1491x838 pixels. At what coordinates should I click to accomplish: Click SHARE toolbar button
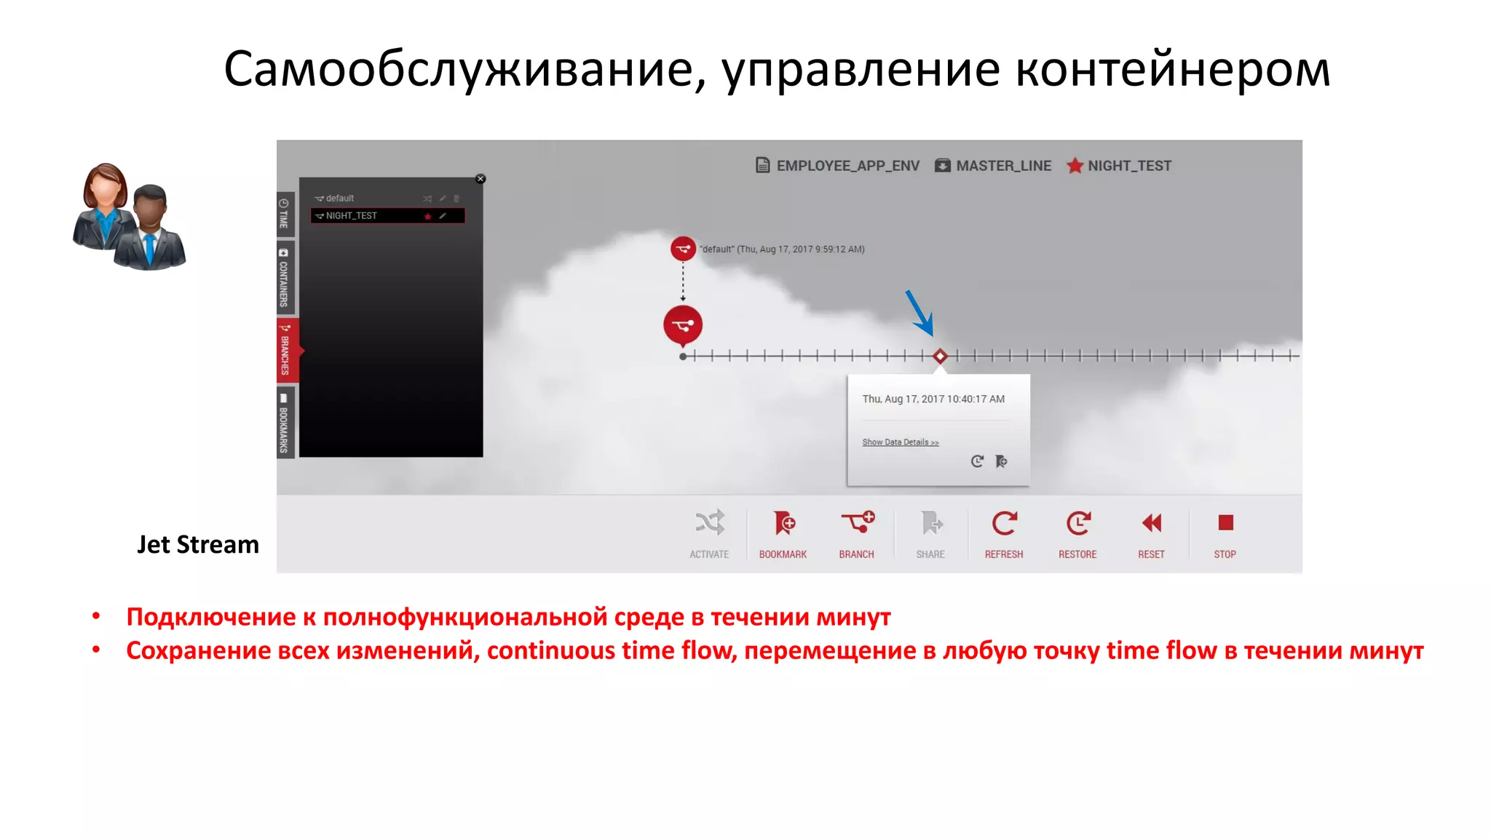tap(930, 535)
